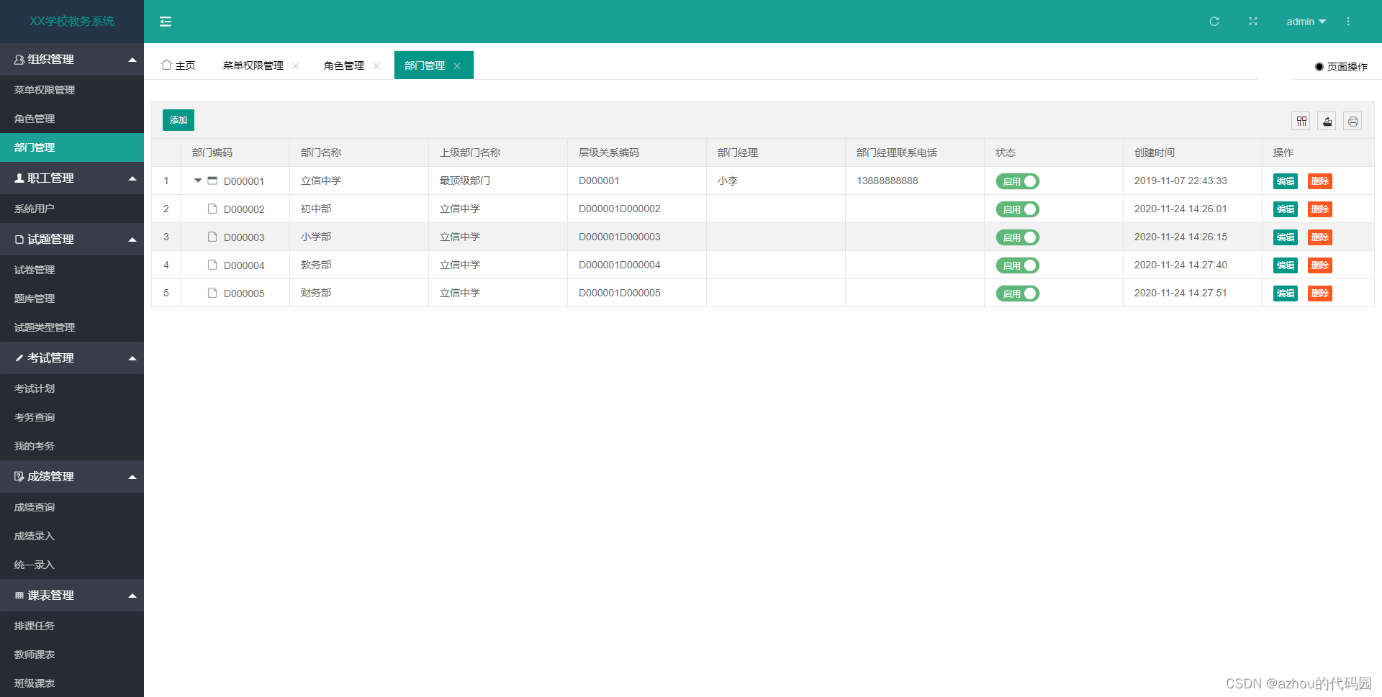1382x697 pixels.
Task: Click 编辑 for the 小学部 row
Action: point(1286,237)
